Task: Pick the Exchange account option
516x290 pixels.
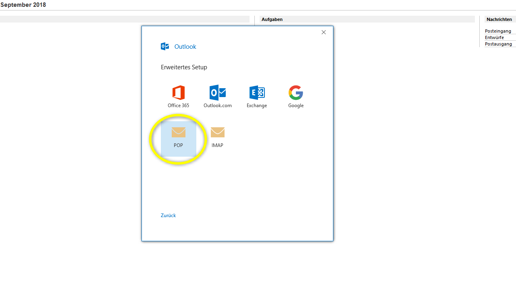Action: [257, 97]
